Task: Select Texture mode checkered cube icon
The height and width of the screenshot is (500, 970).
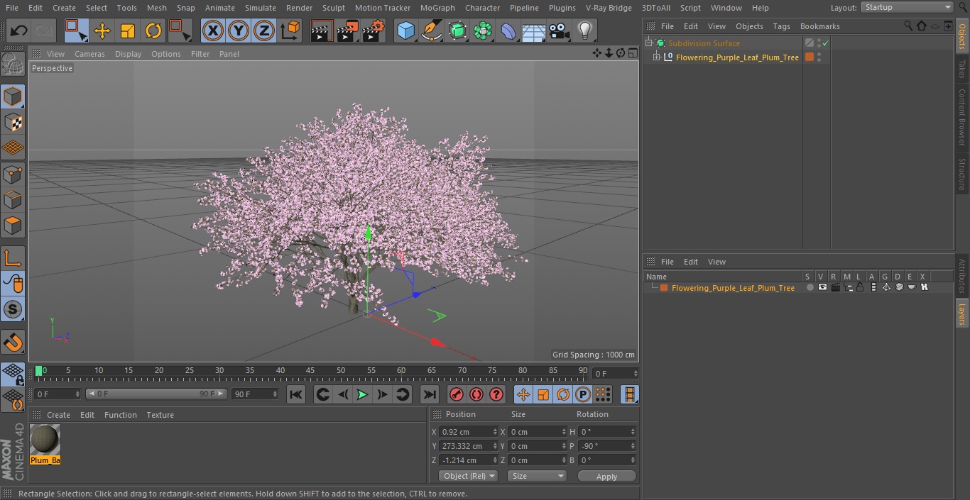Action: [13, 122]
